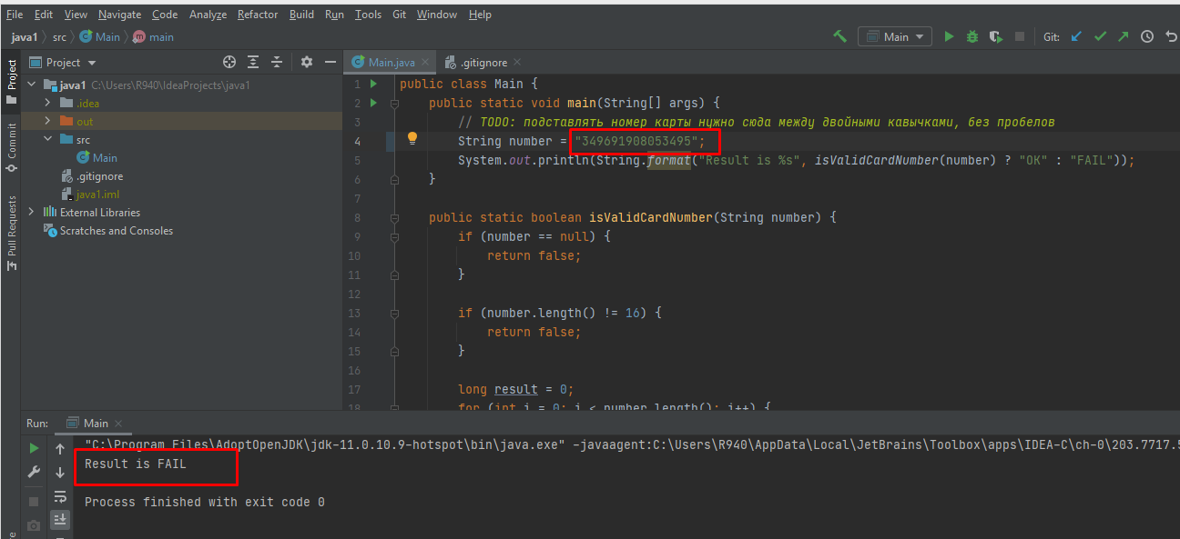Screen dimensions: 1180x539
Task: Update project with the blue Git arrow
Action: (x=1076, y=36)
